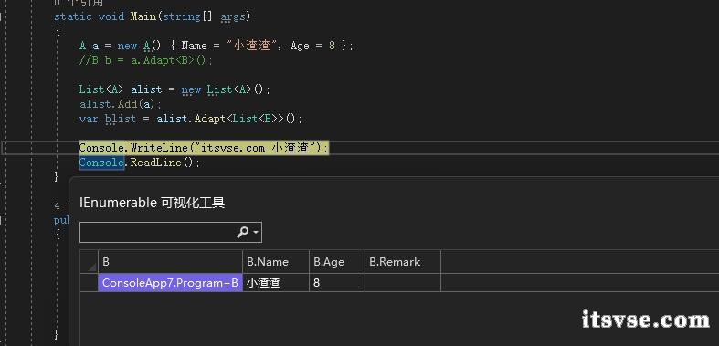This screenshot has height=346, width=719.
Task: Click the magnifier search icon in visualizer
Action: tap(243, 233)
